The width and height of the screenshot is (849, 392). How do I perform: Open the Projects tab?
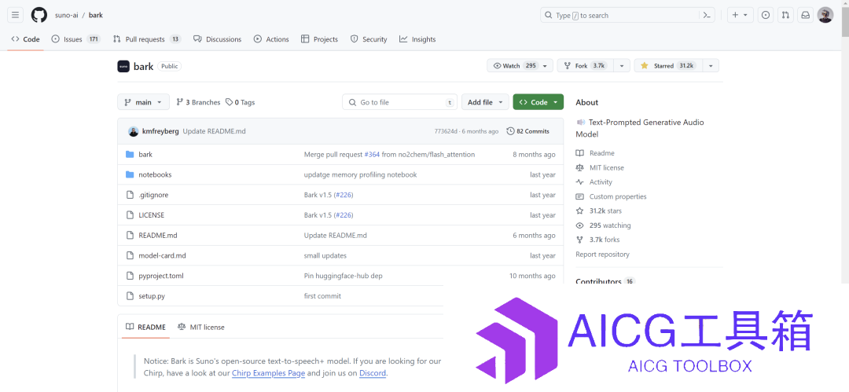319,39
